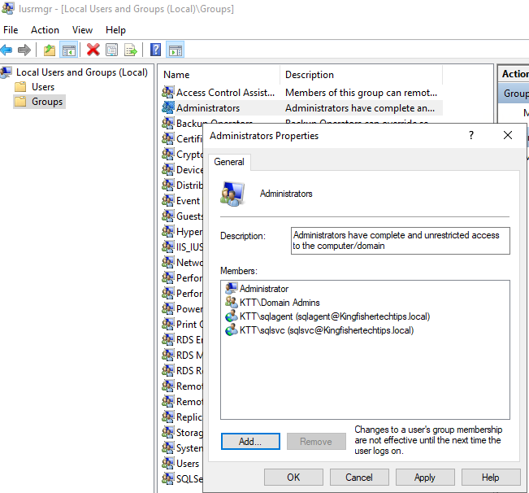This screenshot has width=529, height=493.
Task: Click the Name column header
Action: [219, 75]
